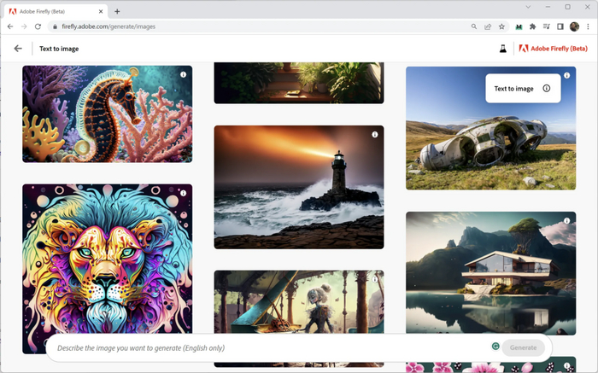The height and width of the screenshot is (373, 598).
Task: Click the zoom magnifier icon in address bar
Action: point(473,26)
